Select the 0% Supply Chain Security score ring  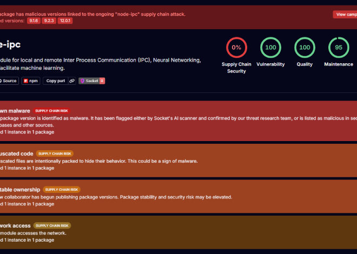236,48
